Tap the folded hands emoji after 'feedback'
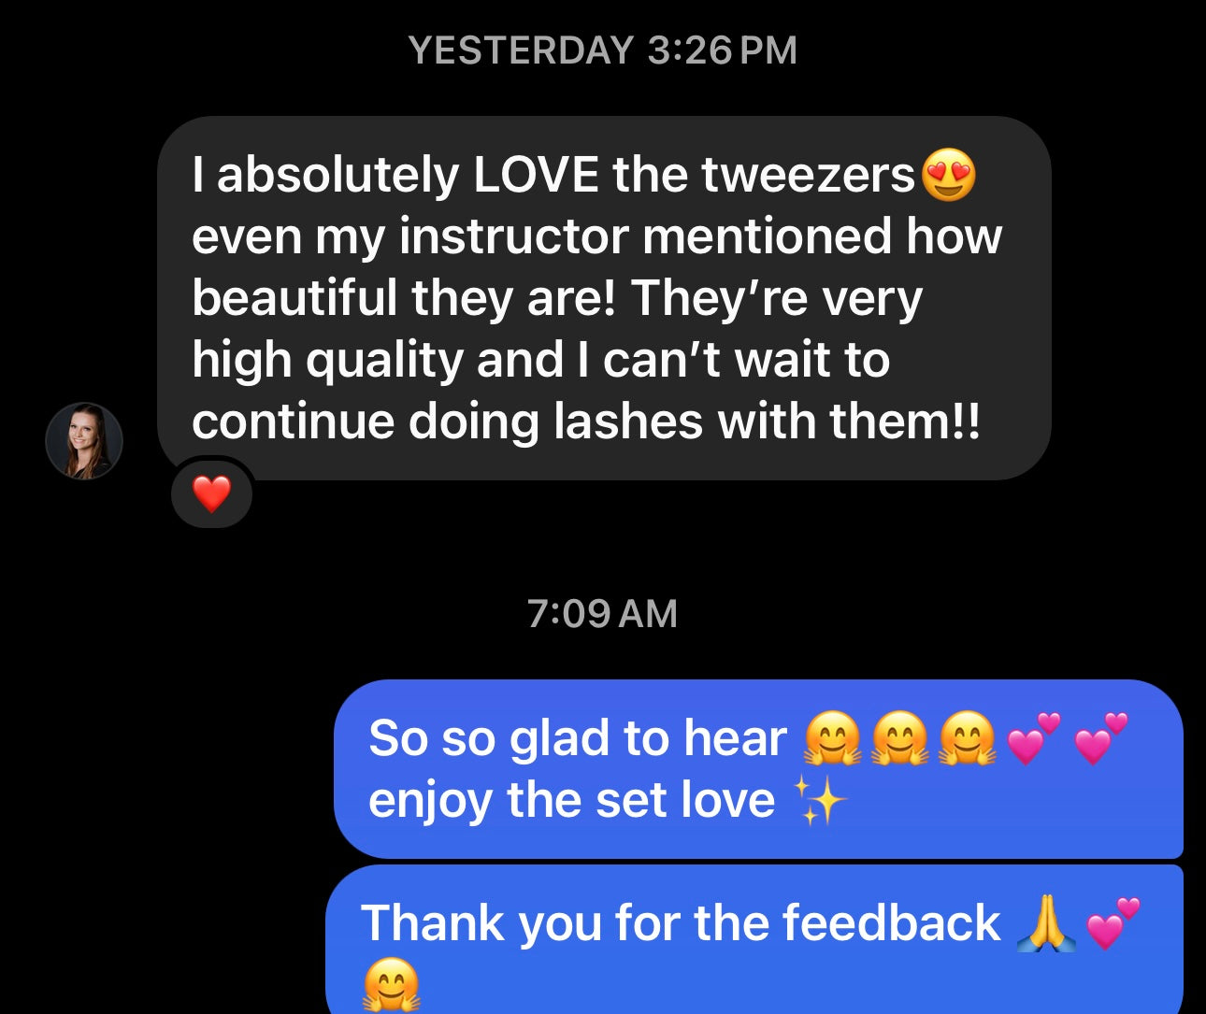This screenshot has width=1206, height=1014. click(x=1046, y=923)
